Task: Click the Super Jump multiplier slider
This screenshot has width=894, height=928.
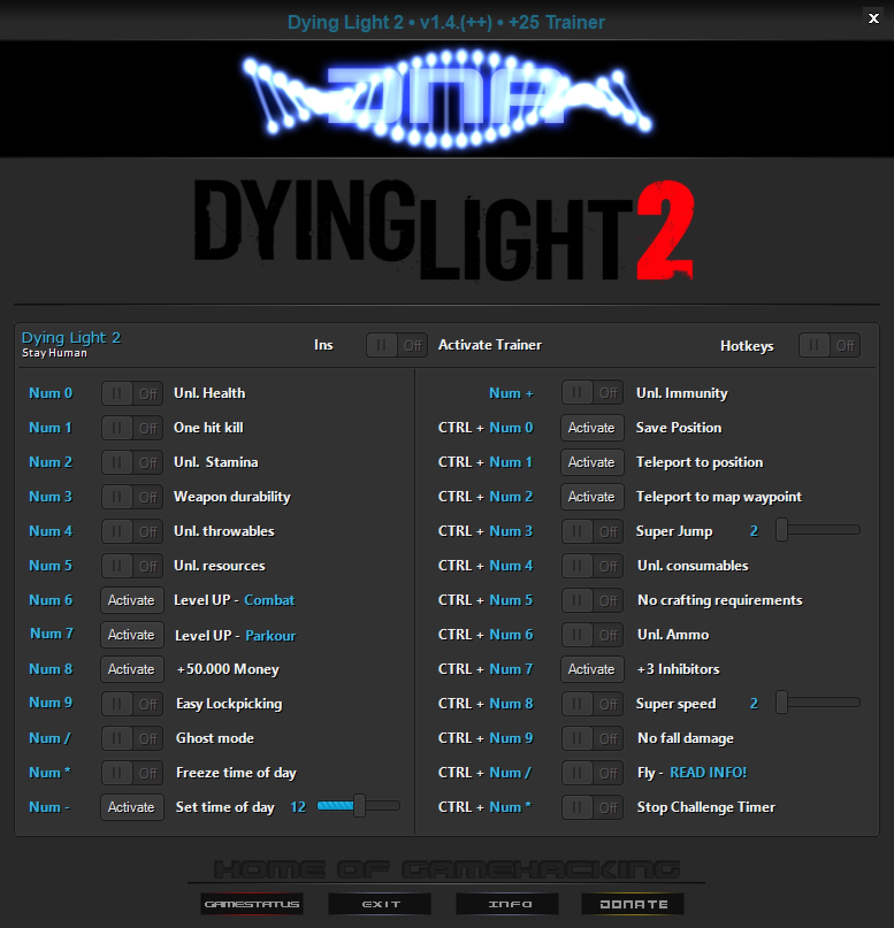Action: 818,530
